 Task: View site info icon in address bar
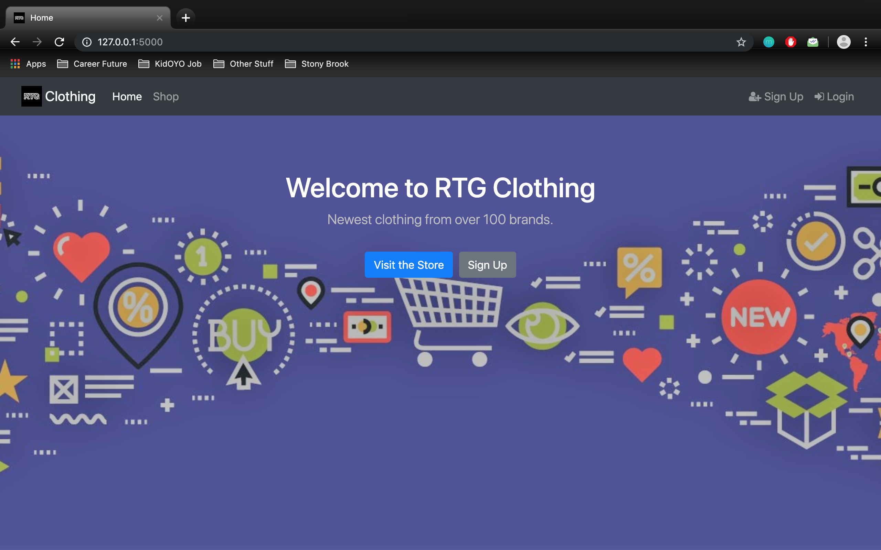87,42
